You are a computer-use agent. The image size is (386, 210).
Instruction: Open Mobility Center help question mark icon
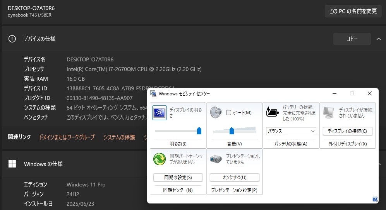(375, 199)
